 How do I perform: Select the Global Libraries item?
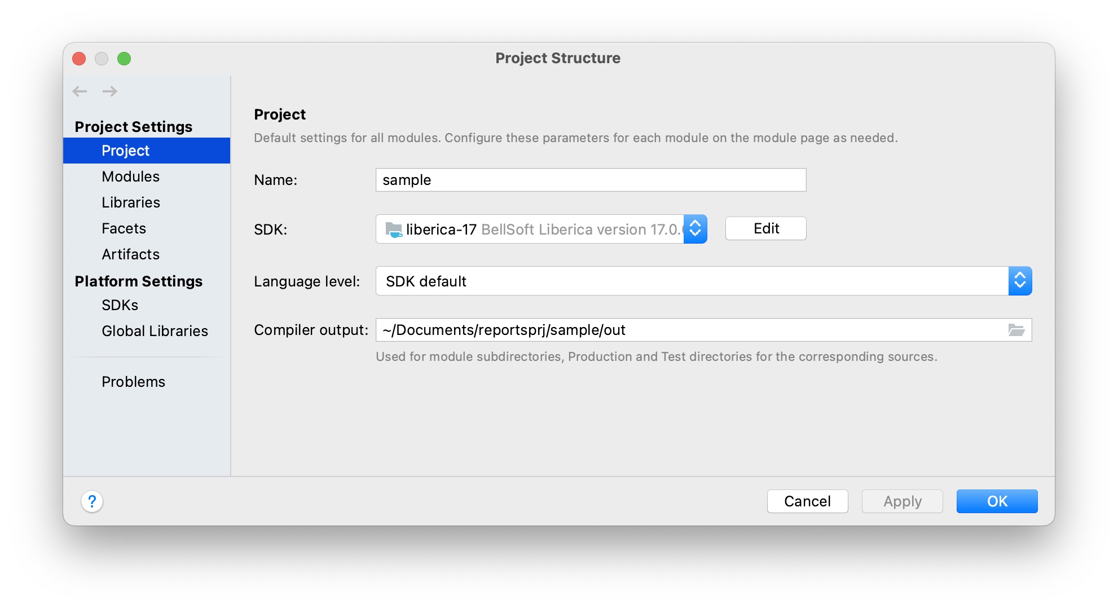(x=155, y=330)
